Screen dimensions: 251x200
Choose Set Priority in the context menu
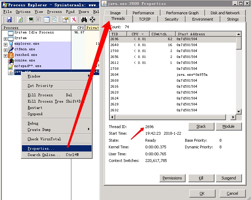tap(57, 86)
